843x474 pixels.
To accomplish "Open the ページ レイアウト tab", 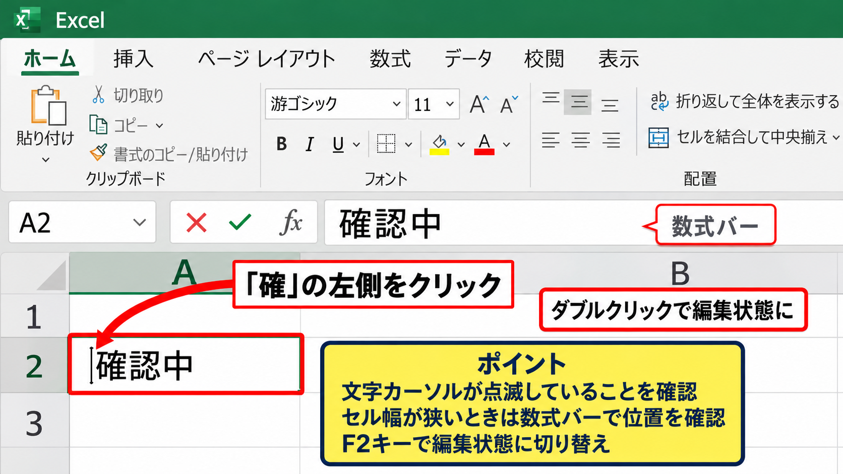I will (x=267, y=59).
